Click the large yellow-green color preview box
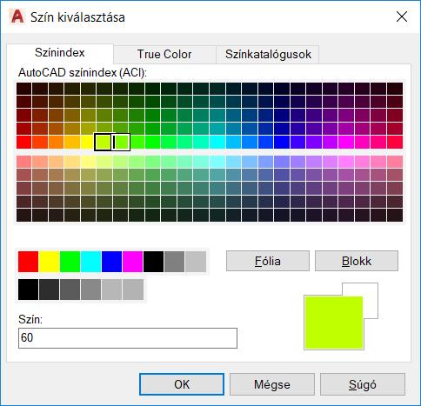The width and height of the screenshot is (421, 406). (333, 323)
